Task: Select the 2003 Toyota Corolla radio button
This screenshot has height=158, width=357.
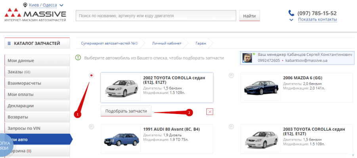Action: [x=231, y=127]
